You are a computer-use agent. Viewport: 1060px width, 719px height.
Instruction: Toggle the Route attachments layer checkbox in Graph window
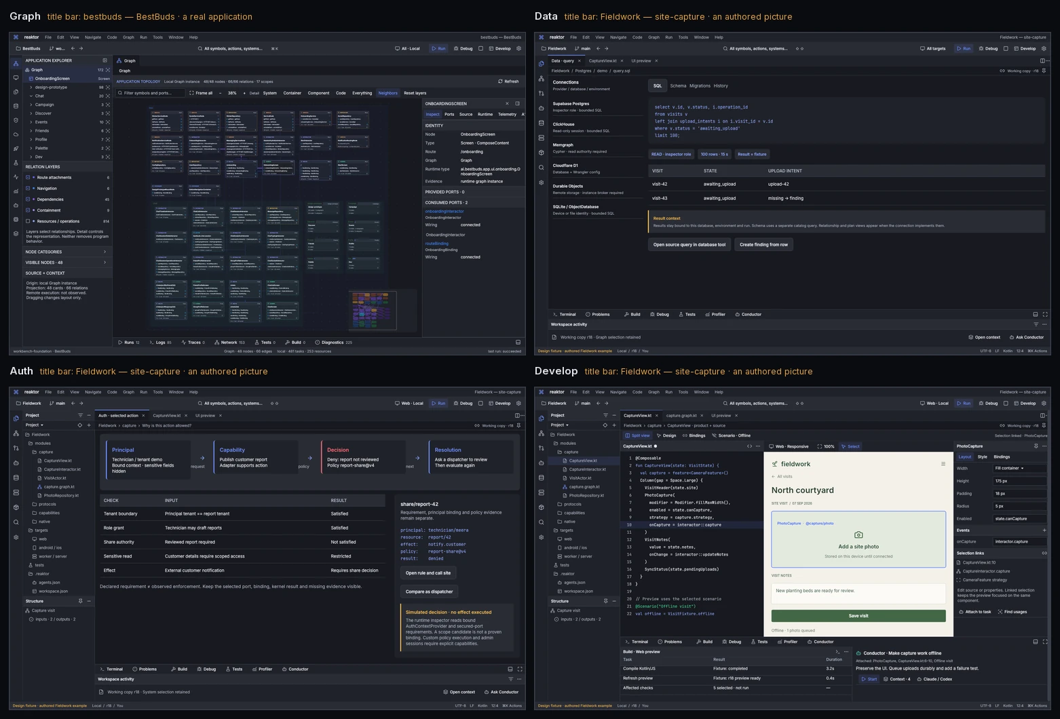(x=28, y=178)
